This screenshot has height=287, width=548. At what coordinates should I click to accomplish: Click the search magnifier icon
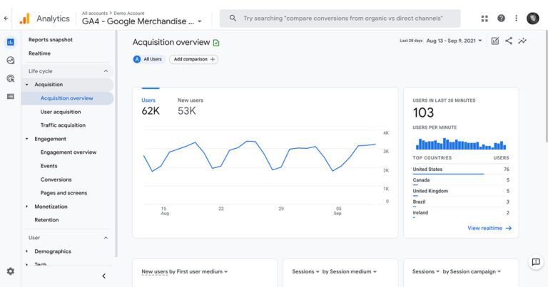233,18
